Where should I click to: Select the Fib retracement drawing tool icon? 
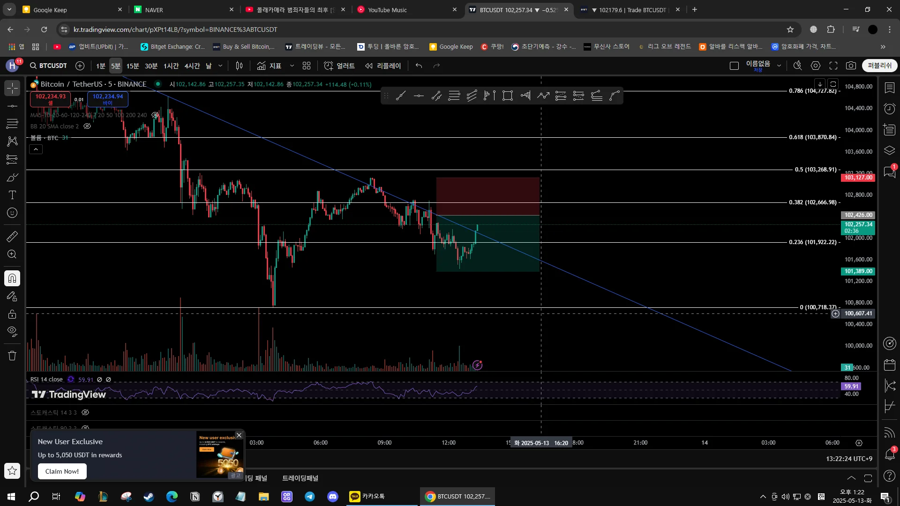tap(12, 124)
